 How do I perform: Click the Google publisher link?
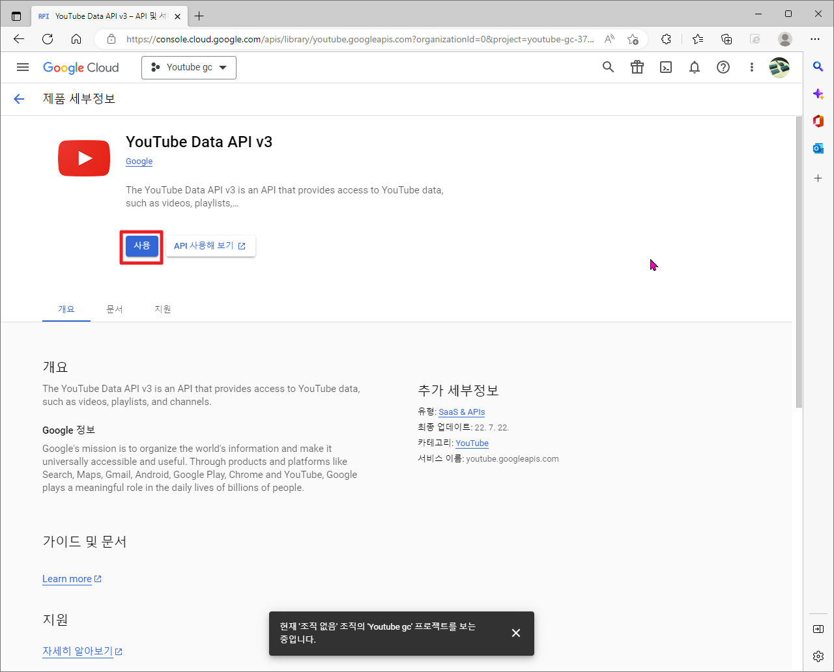point(139,161)
